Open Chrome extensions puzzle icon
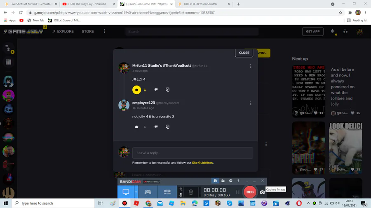Image resolution: width=371 pixels, height=208 pixels. [350, 12]
